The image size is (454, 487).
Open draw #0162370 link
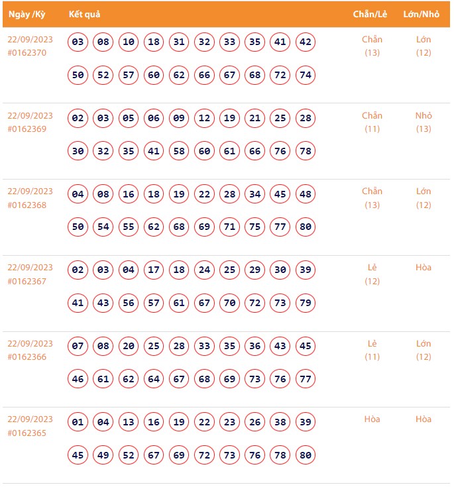(27, 53)
